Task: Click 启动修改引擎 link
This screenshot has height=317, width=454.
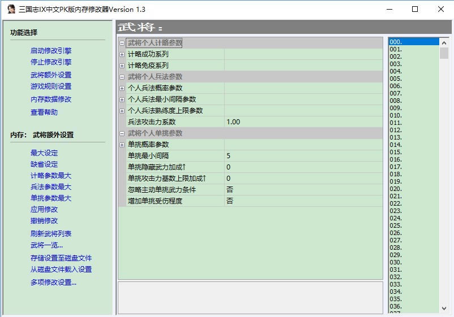Action: click(x=51, y=51)
